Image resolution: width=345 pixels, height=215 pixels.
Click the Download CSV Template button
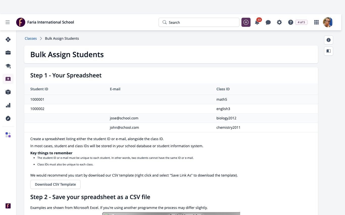pos(55,184)
